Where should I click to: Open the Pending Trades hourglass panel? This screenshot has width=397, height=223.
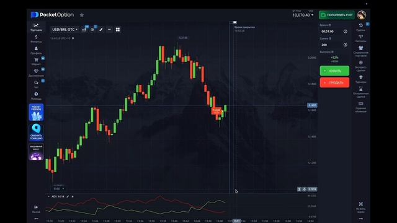361,92
